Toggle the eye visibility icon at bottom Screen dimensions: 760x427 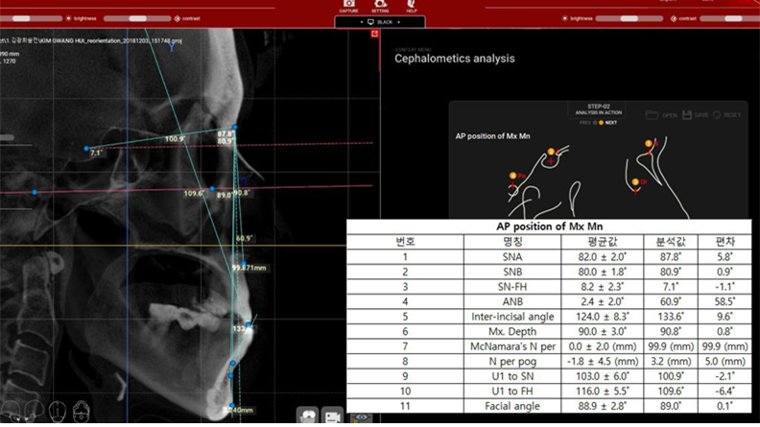point(360,417)
